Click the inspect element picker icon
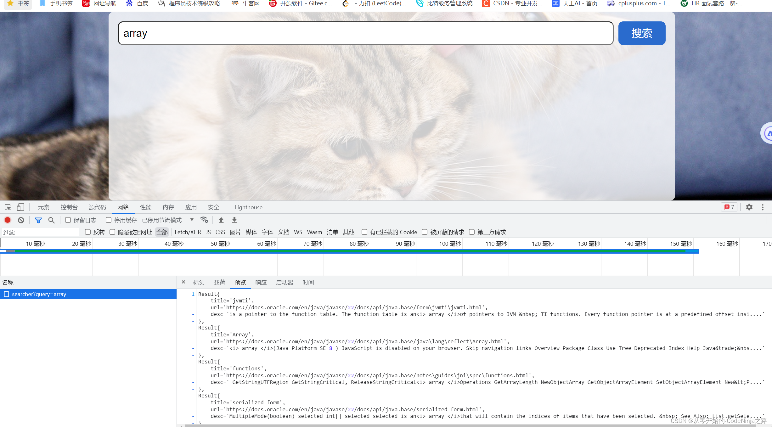772x427 pixels. (x=8, y=207)
